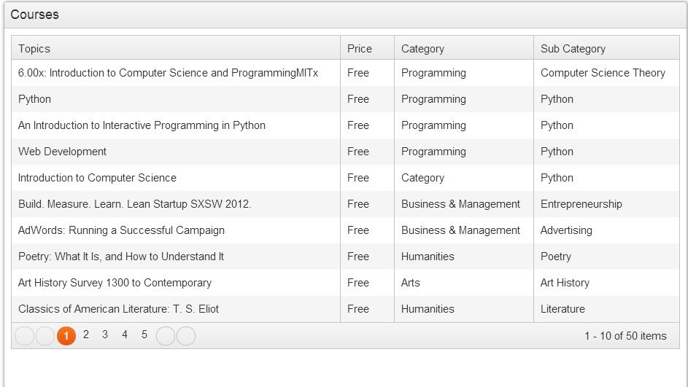688x387 pixels.
Task: Jump to the last page pager button
Action: 186,336
